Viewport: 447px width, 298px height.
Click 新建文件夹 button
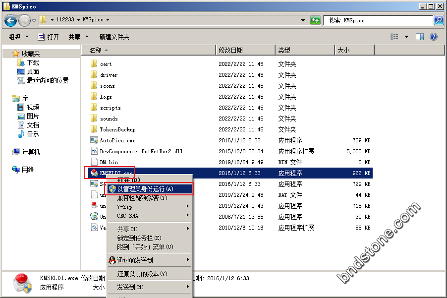pyautogui.click(x=114, y=37)
